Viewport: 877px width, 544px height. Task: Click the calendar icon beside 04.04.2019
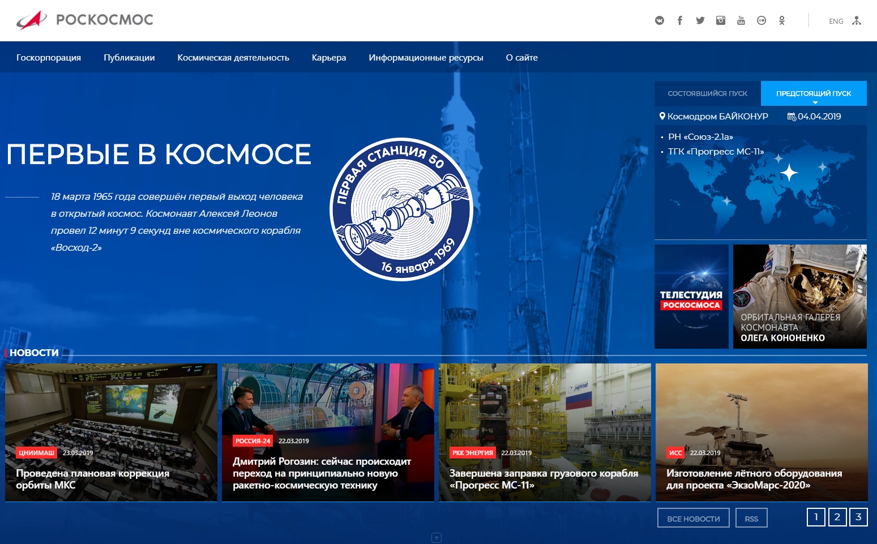coord(792,117)
